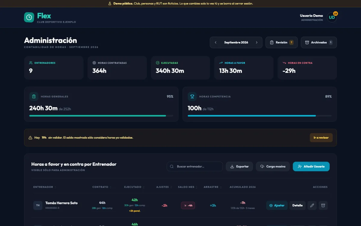
Task: Click the warning triangle icon in the alert
Action: coord(30,138)
